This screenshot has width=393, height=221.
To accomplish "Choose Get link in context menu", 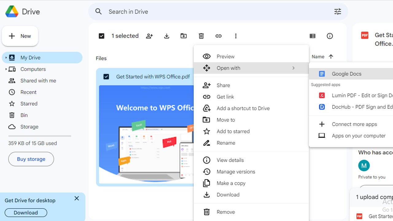I will 251,97.
